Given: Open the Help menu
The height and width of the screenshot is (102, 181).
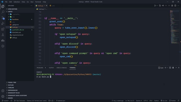Looking at the screenshot, I should pos(44,2).
